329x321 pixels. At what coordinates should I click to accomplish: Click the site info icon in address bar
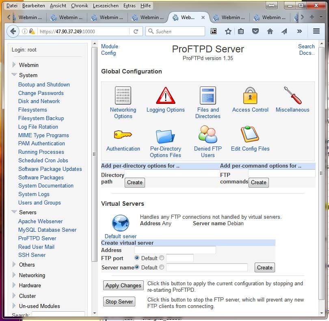[x=24, y=31]
